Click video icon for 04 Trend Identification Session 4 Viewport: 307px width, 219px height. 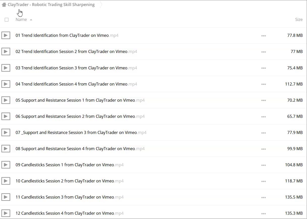pyautogui.click(x=6, y=84)
